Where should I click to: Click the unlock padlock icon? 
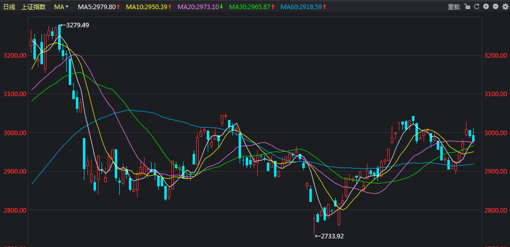pyautogui.click(x=467, y=7)
